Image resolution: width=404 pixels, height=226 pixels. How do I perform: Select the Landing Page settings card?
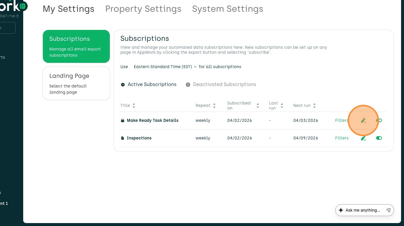(76, 83)
